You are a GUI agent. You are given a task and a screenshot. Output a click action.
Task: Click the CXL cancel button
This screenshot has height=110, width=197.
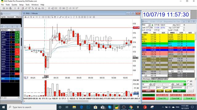pyautogui.click(x=160, y=91)
